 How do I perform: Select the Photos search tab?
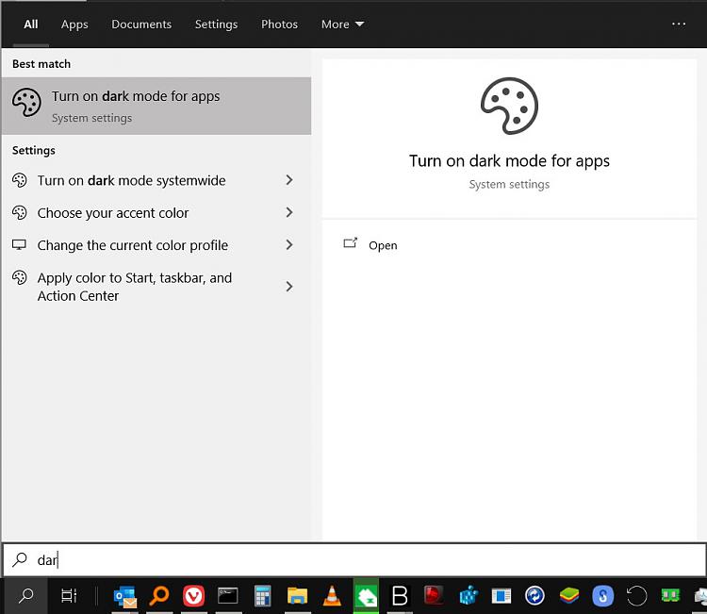pyautogui.click(x=280, y=24)
